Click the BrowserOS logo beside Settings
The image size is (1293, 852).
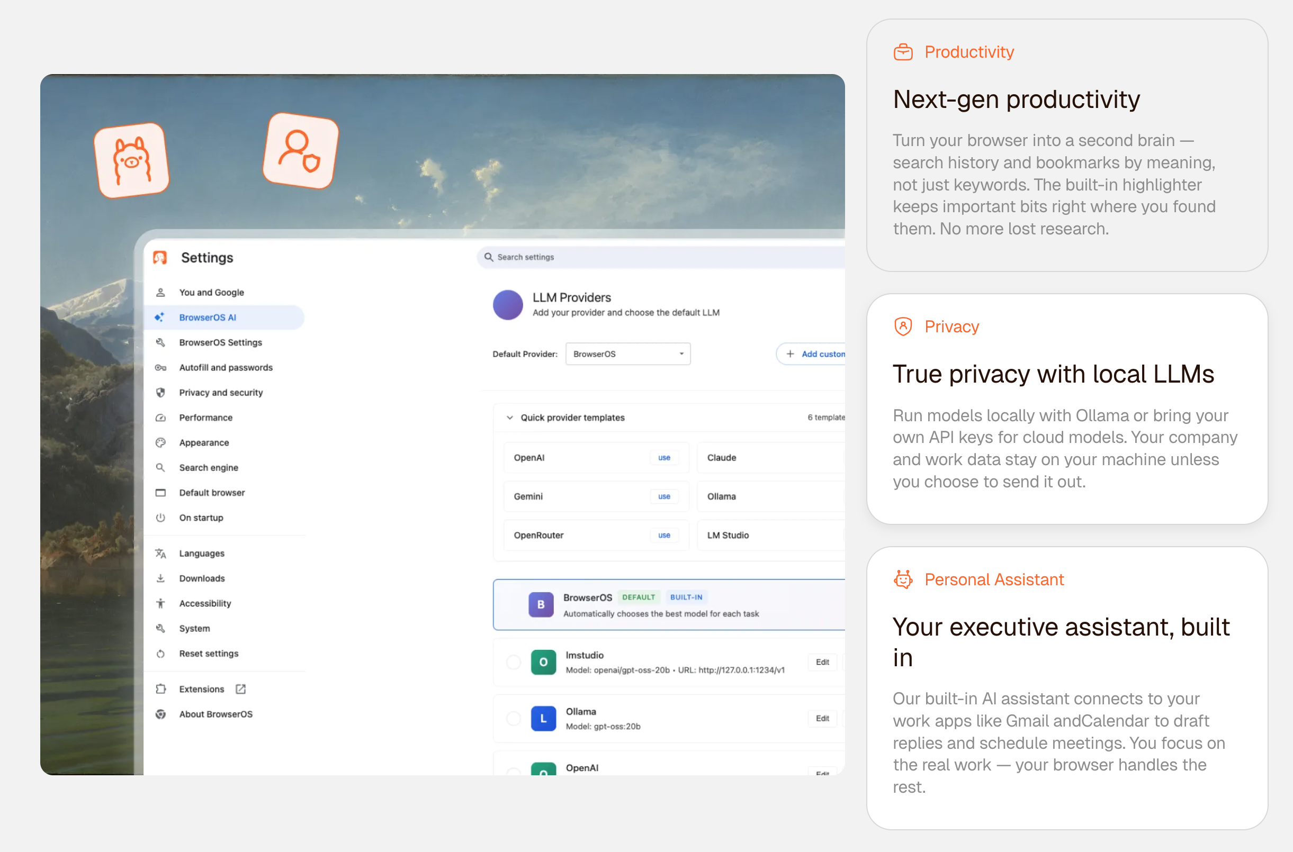click(160, 258)
